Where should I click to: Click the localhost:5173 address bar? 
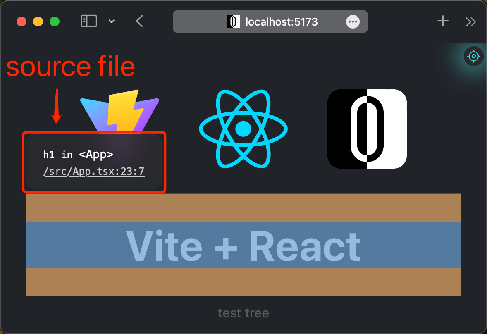(x=270, y=21)
